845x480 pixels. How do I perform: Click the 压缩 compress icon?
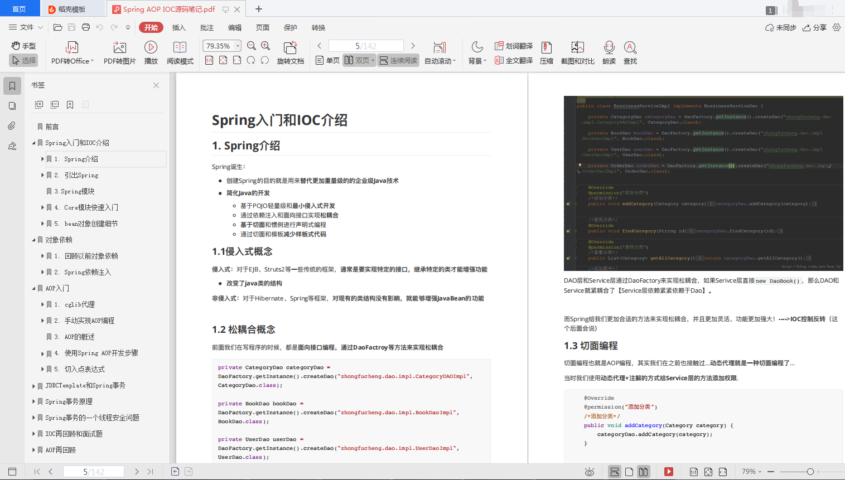tap(546, 47)
